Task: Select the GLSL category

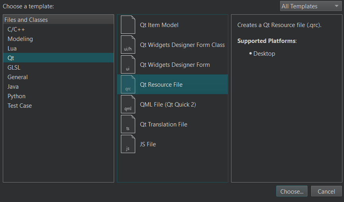Action: (x=58, y=68)
